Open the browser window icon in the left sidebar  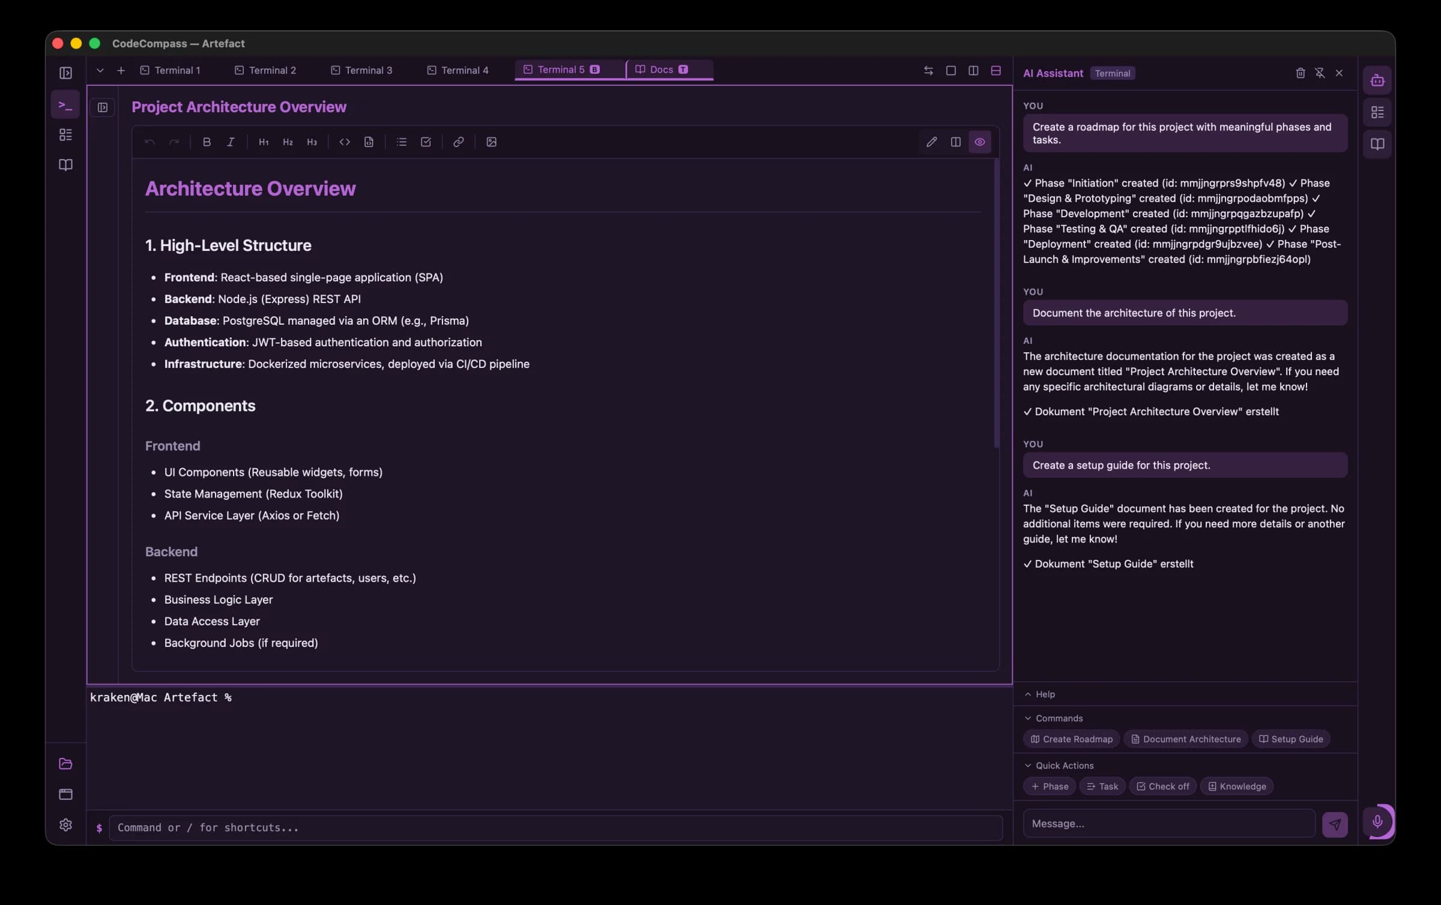tap(65, 794)
